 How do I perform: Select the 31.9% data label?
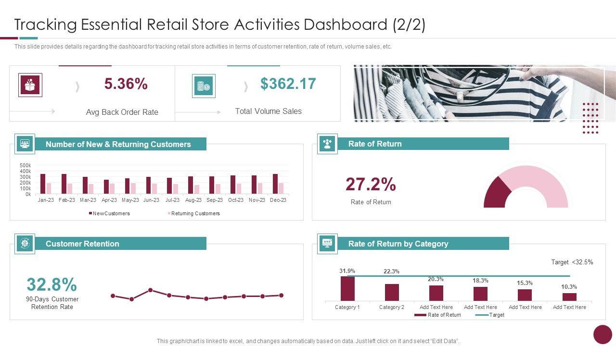coord(347,271)
